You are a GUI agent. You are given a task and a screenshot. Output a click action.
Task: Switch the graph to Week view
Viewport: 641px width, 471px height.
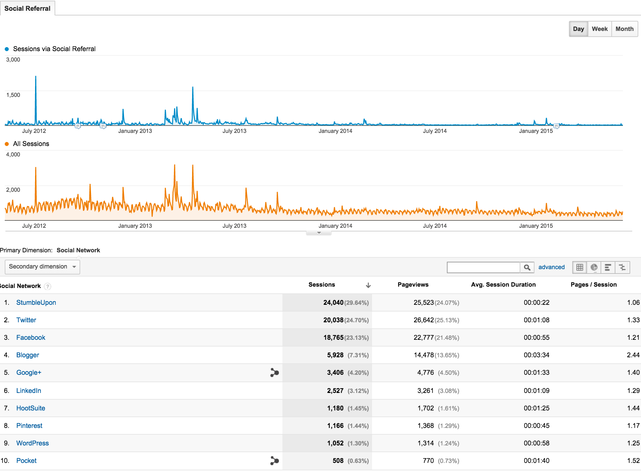[600, 29]
